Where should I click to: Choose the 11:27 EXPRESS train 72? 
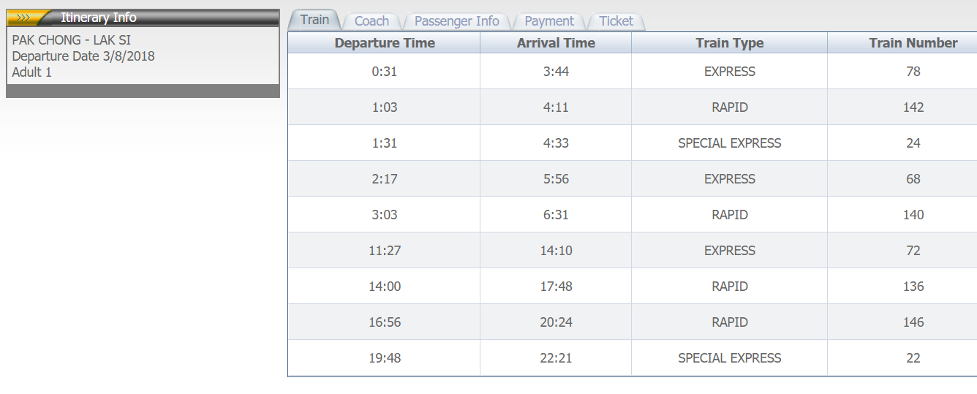(x=633, y=251)
